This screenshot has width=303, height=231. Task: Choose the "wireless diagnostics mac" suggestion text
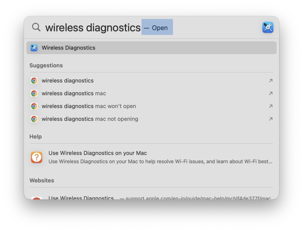[x=74, y=93]
